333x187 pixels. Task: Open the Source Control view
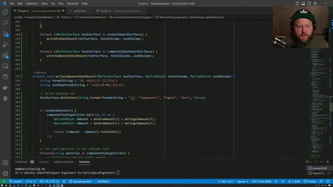(x=5, y=34)
